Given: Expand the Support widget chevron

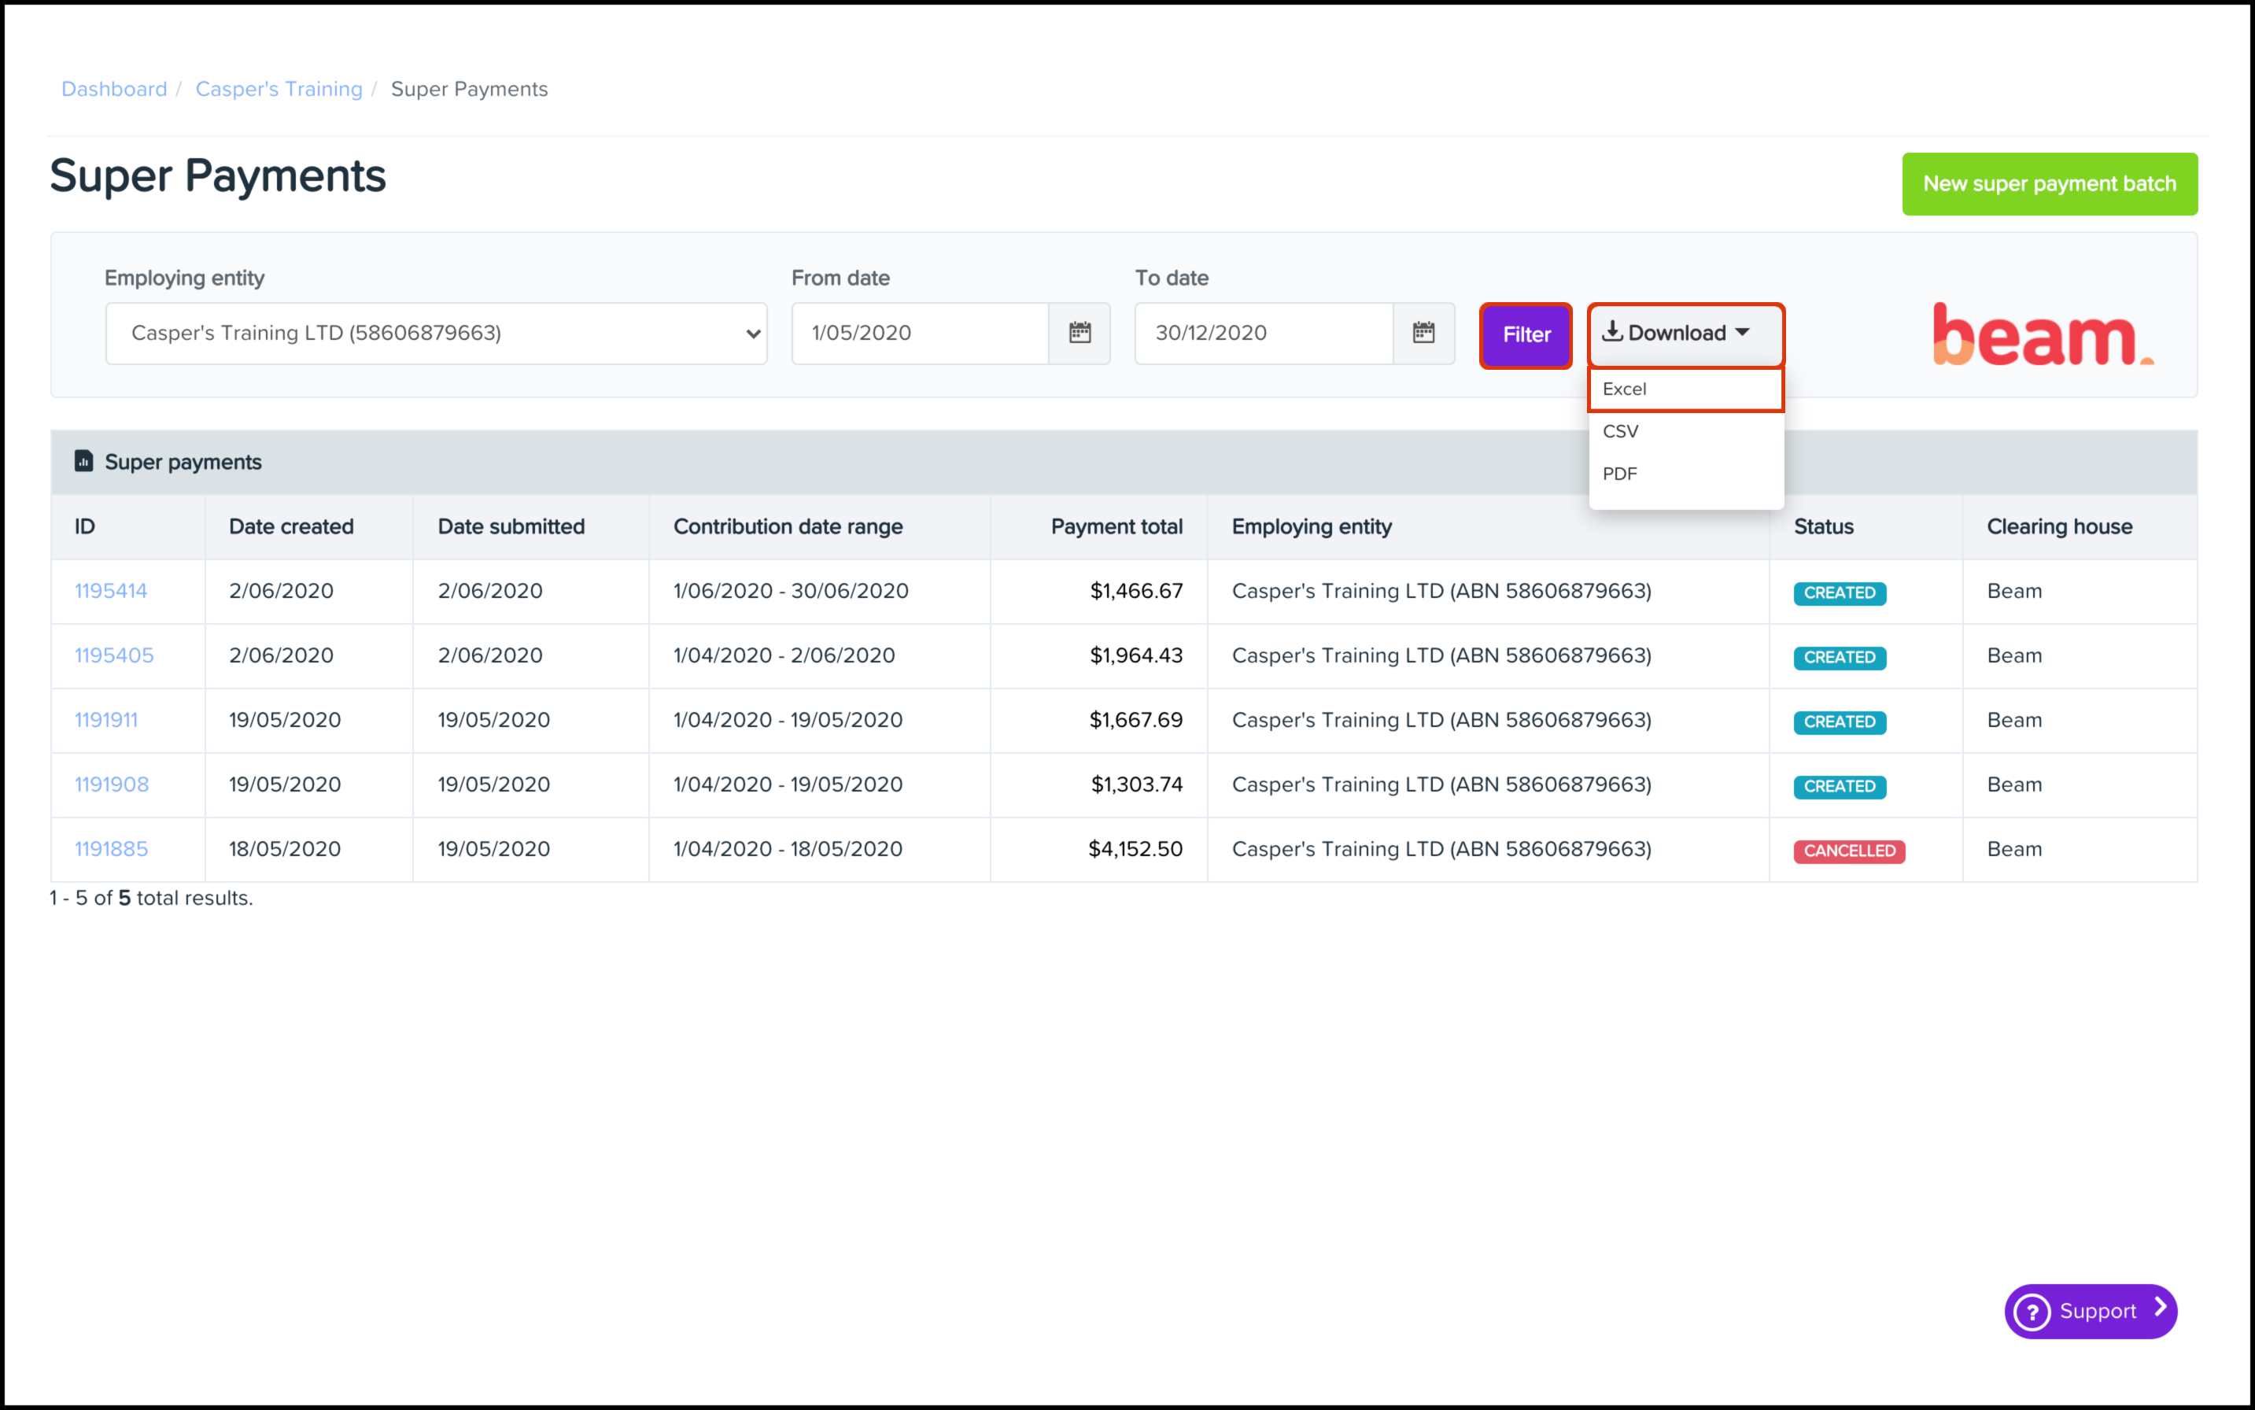Looking at the screenshot, I should click(2161, 1308).
